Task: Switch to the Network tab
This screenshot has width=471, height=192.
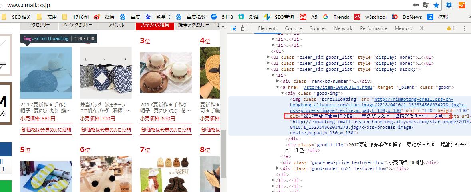Action: [343, 28]
